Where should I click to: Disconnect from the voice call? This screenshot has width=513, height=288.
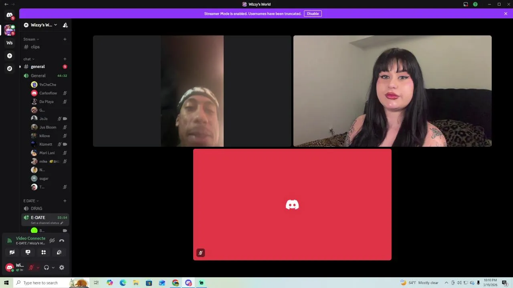62,240
